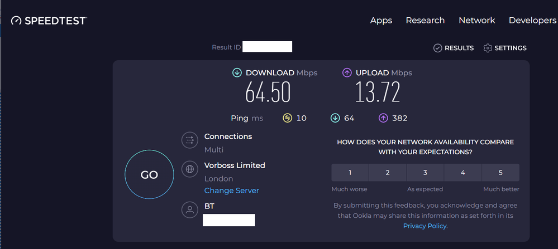The width and height of the screenshot is (558, 249).
Task: Click the BT provider name
Action: pyautogui.click(x=209, y=206)
